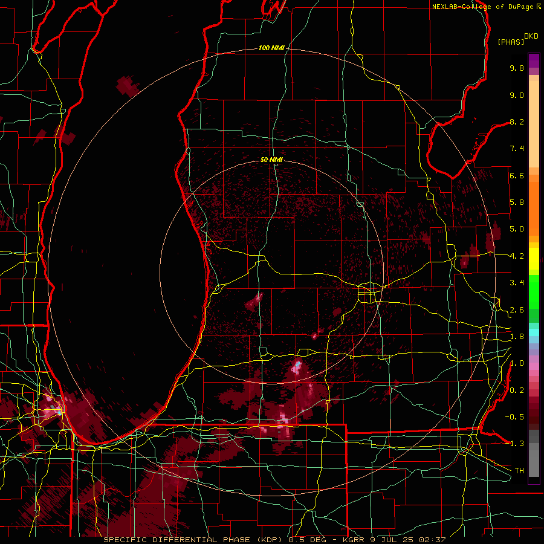Viewport: 544px width, 544px height.
Task: Click the 0.2 value on color scale
Action: point(517,390)
